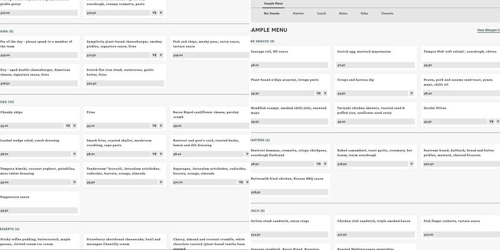Navigate to Sides section
The height and width of the screenshot is (250, 500).
pos(364,12)
